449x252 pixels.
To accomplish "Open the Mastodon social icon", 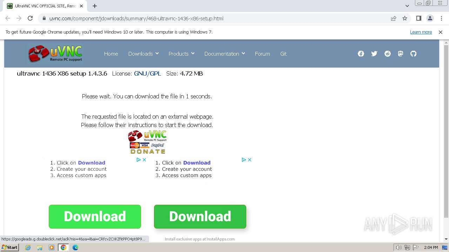I will coord(401,54).
